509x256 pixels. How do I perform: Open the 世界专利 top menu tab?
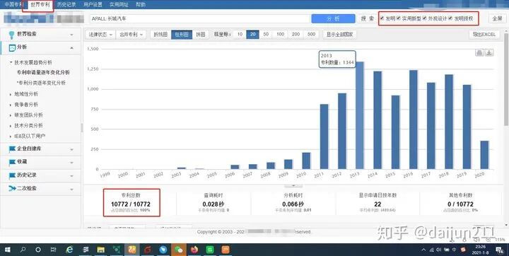(x=40, y=4)
